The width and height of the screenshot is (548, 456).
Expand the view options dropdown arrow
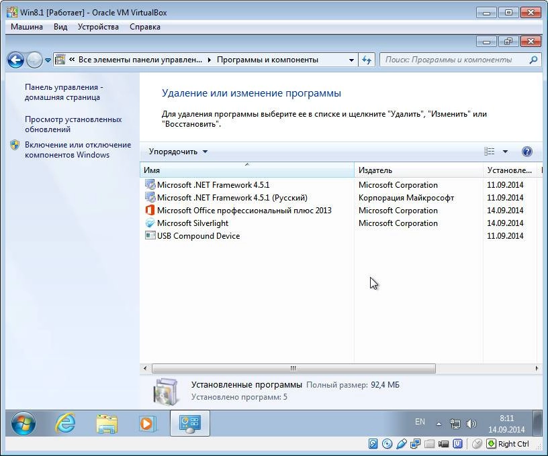click(505, 152)
